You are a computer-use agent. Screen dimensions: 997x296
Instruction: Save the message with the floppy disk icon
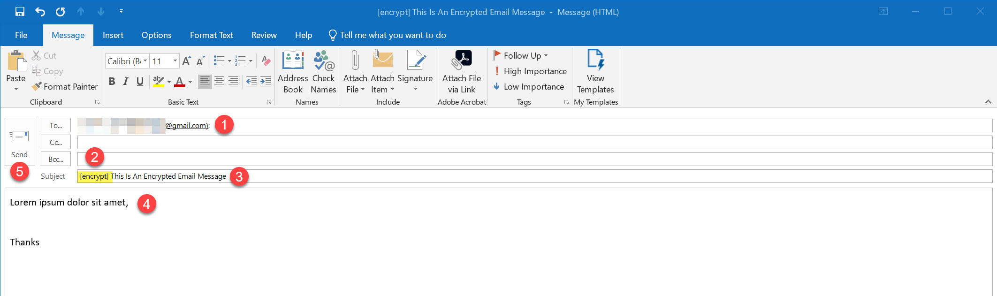20,12
